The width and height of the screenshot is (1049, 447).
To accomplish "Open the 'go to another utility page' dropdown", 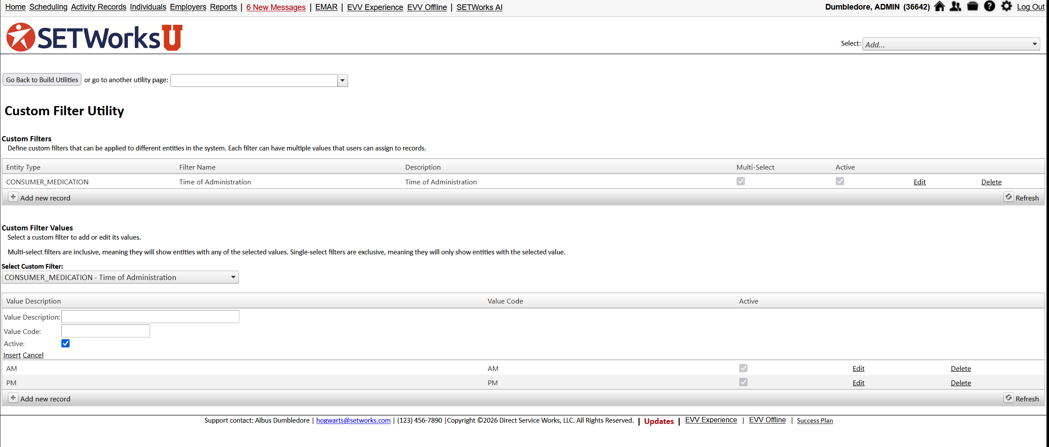I will click(x=342, y=80).
